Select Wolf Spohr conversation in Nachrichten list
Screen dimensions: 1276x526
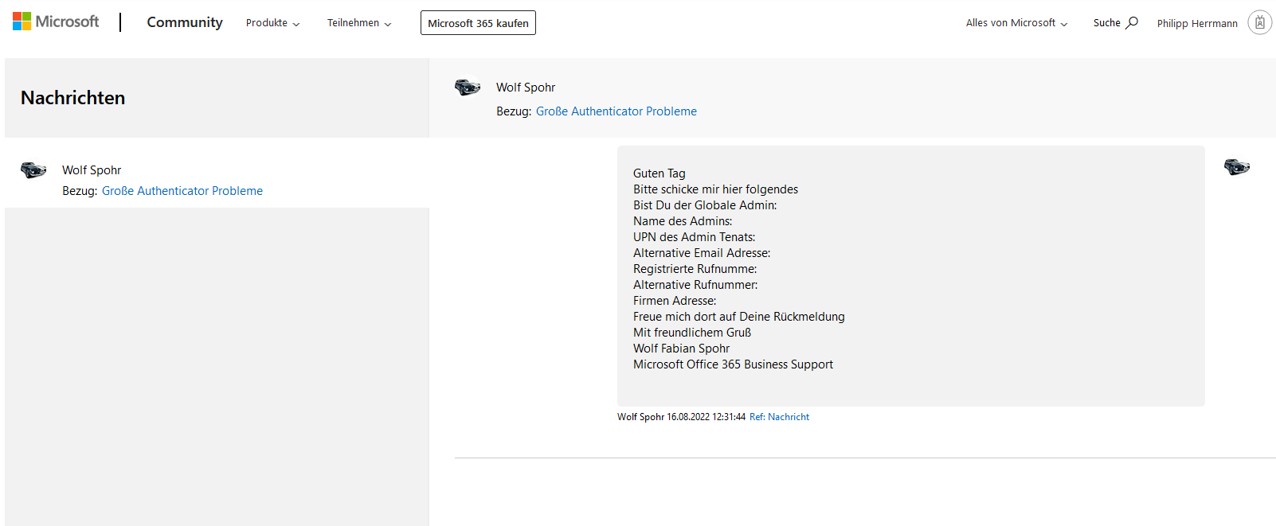pyautogui.click(x=217, y=173)
